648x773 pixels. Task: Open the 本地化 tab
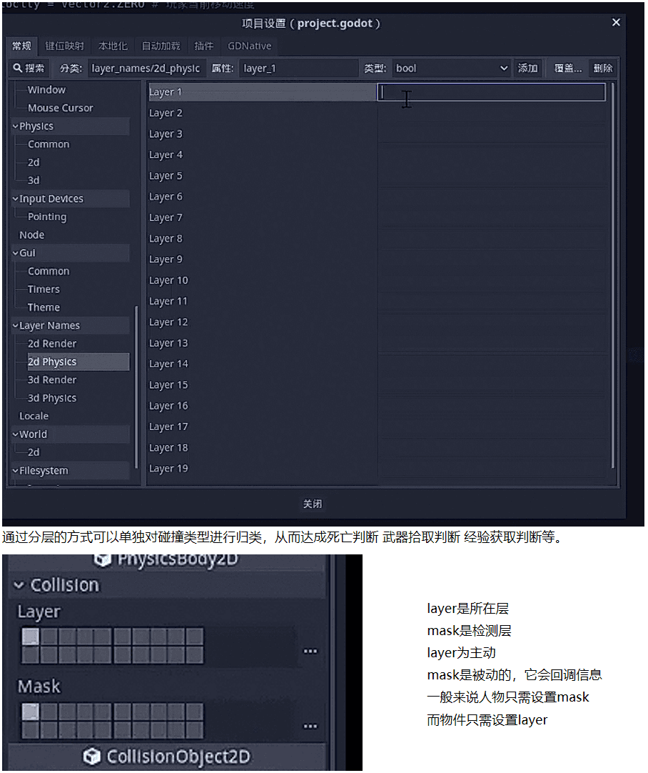click(x=113, y=46)
